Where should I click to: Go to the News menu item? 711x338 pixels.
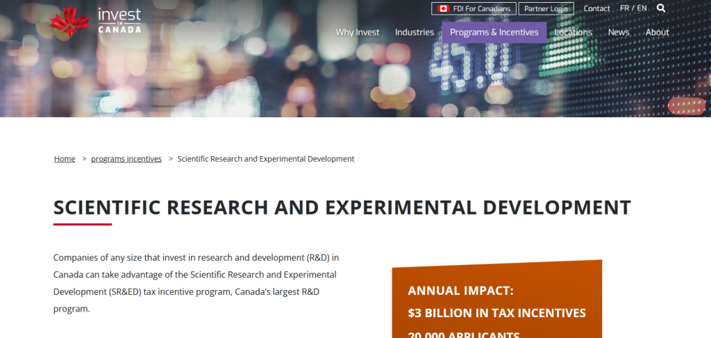tap(619, 32)
